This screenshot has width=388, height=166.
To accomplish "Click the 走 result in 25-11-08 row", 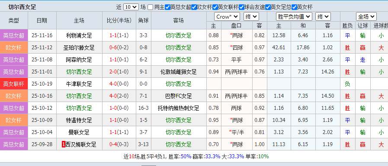I will [363, 60].
